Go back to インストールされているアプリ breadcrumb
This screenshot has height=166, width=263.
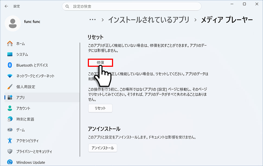149,20
